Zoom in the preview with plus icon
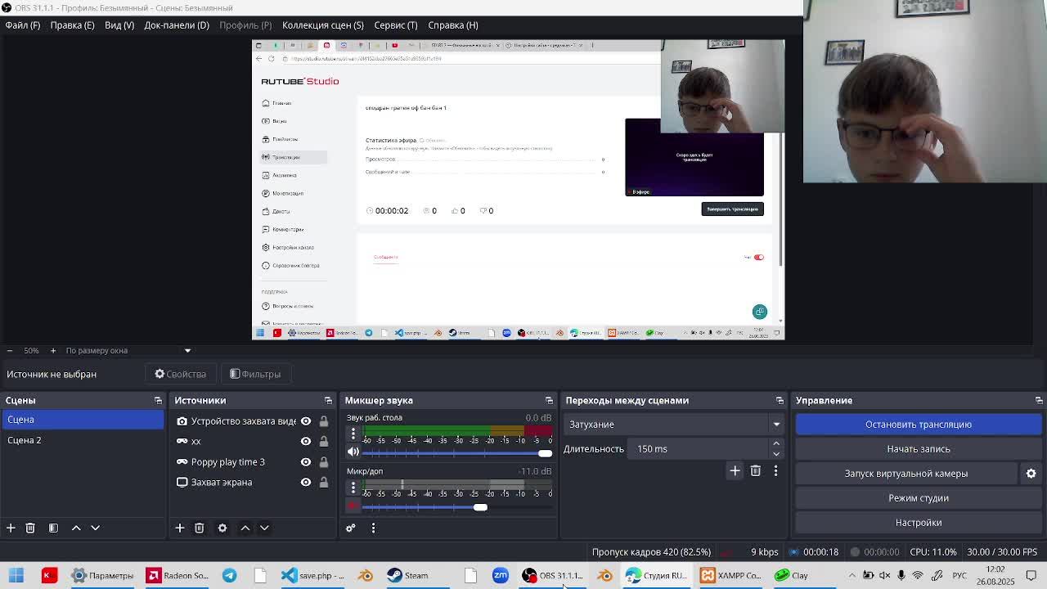The height and width of the screenshot is (589, 1047). [53, 350]
